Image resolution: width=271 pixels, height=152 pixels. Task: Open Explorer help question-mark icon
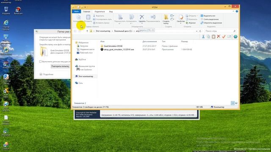[x=237, y=11]
